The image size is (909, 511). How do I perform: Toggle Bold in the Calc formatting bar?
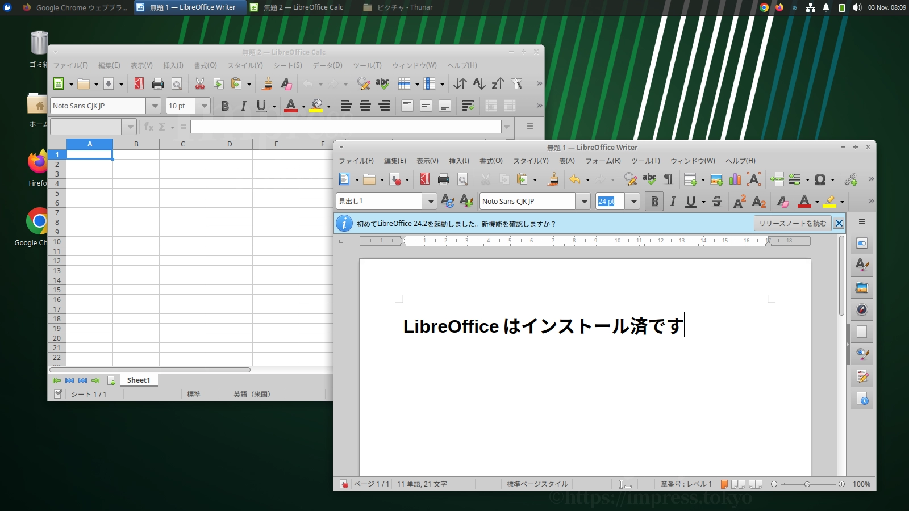[x=225, y=106]
